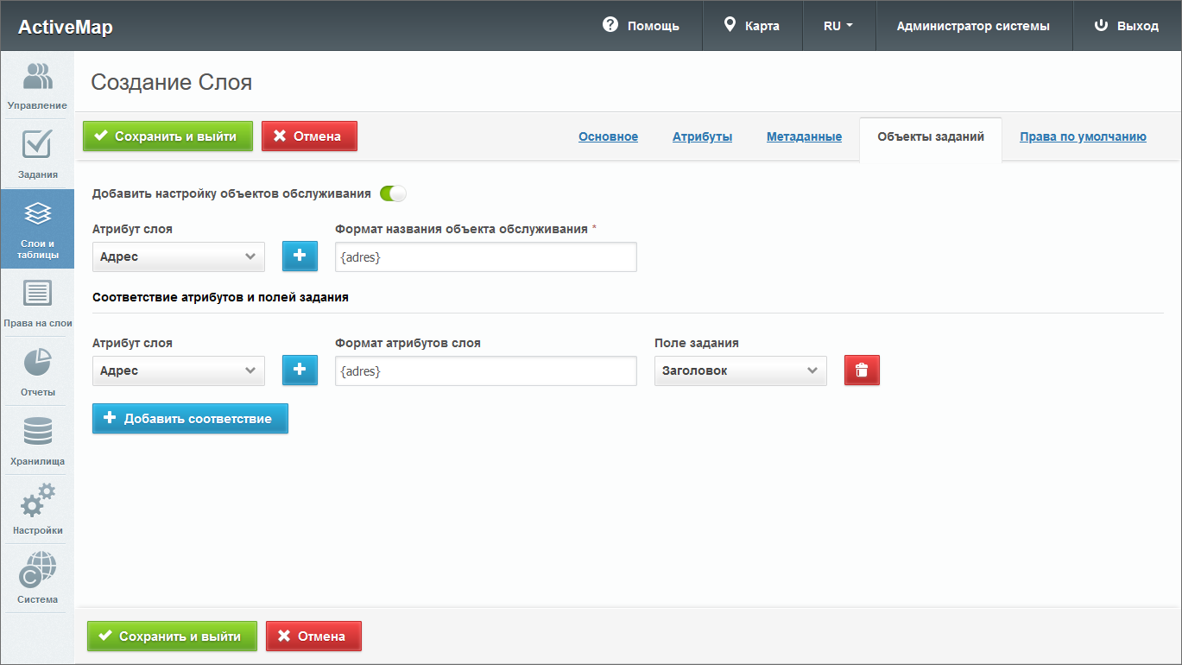Viewport: 1182px width, 665px height.
Task: Open the Управление section in sidebar
Action: pos(37,85)
